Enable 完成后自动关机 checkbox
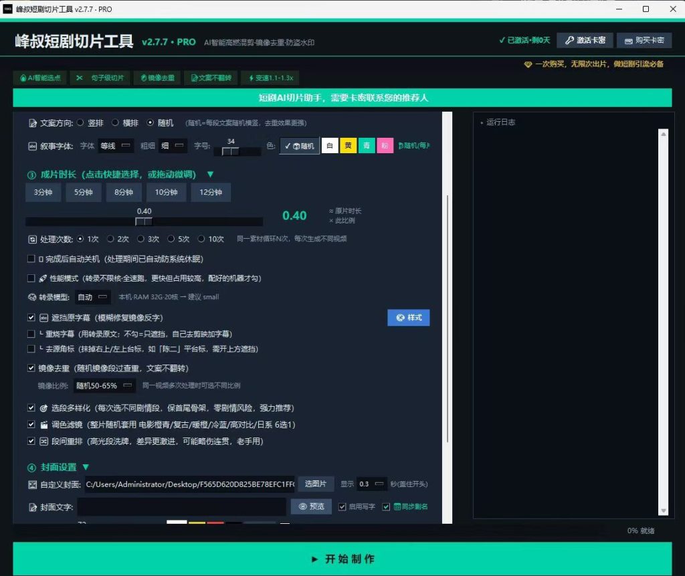Viewport: 685px width, 576px height. pyautogui.click(x=31, y=259)
